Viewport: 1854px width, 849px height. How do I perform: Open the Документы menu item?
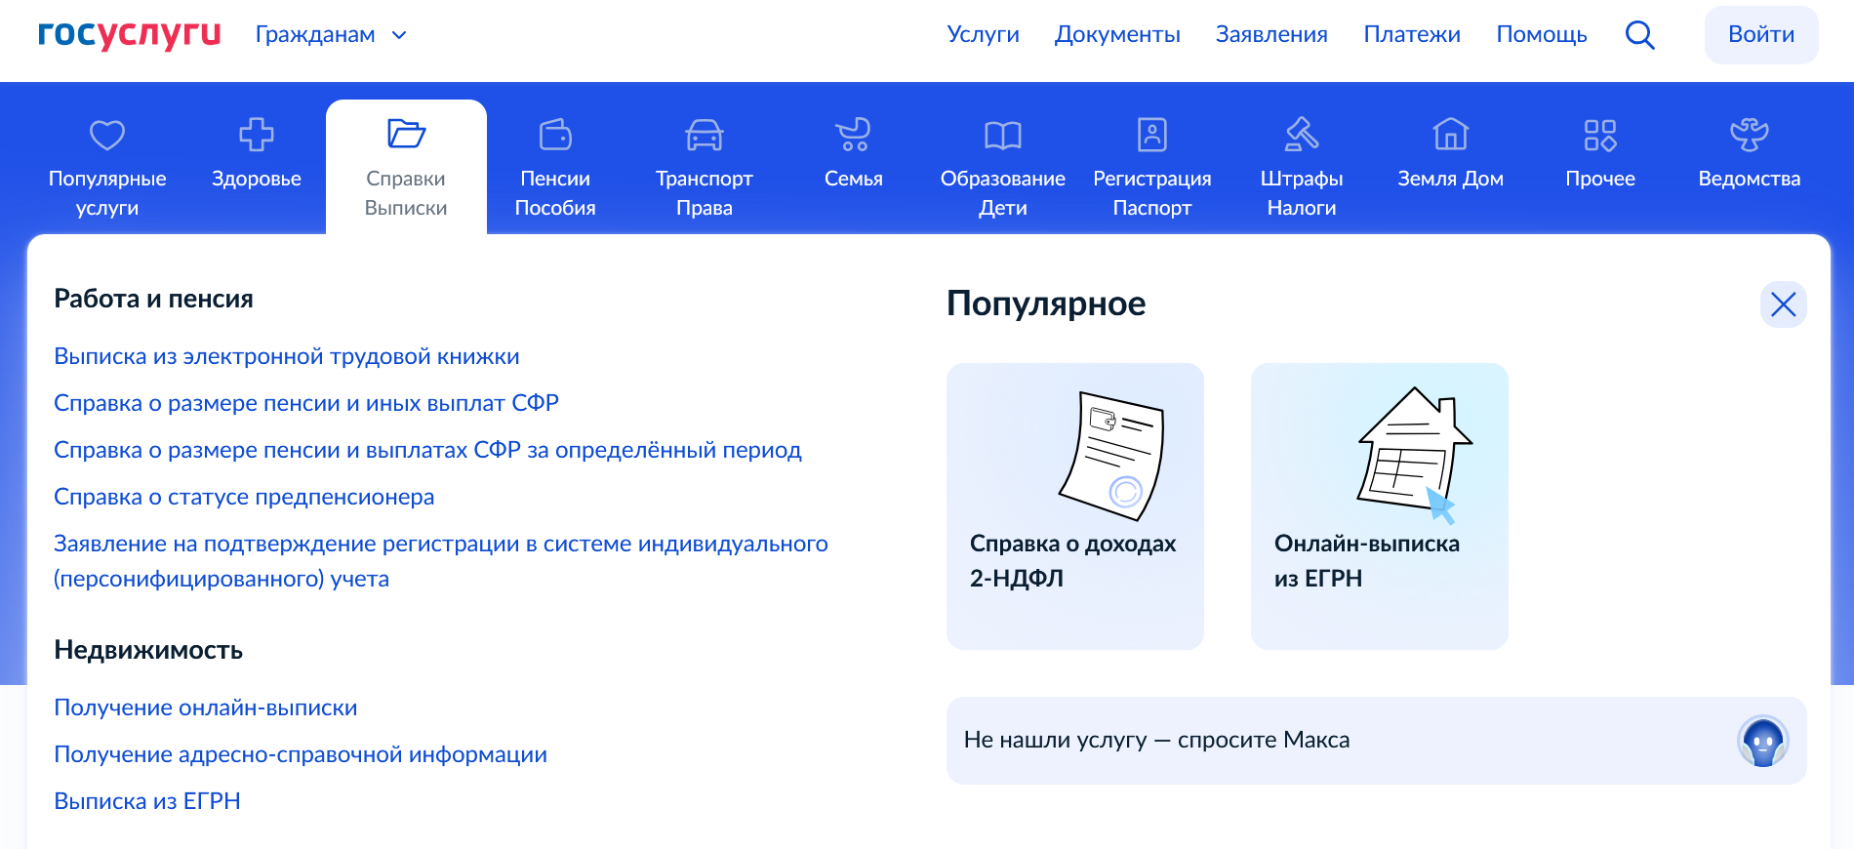(x=1117, y=35)
